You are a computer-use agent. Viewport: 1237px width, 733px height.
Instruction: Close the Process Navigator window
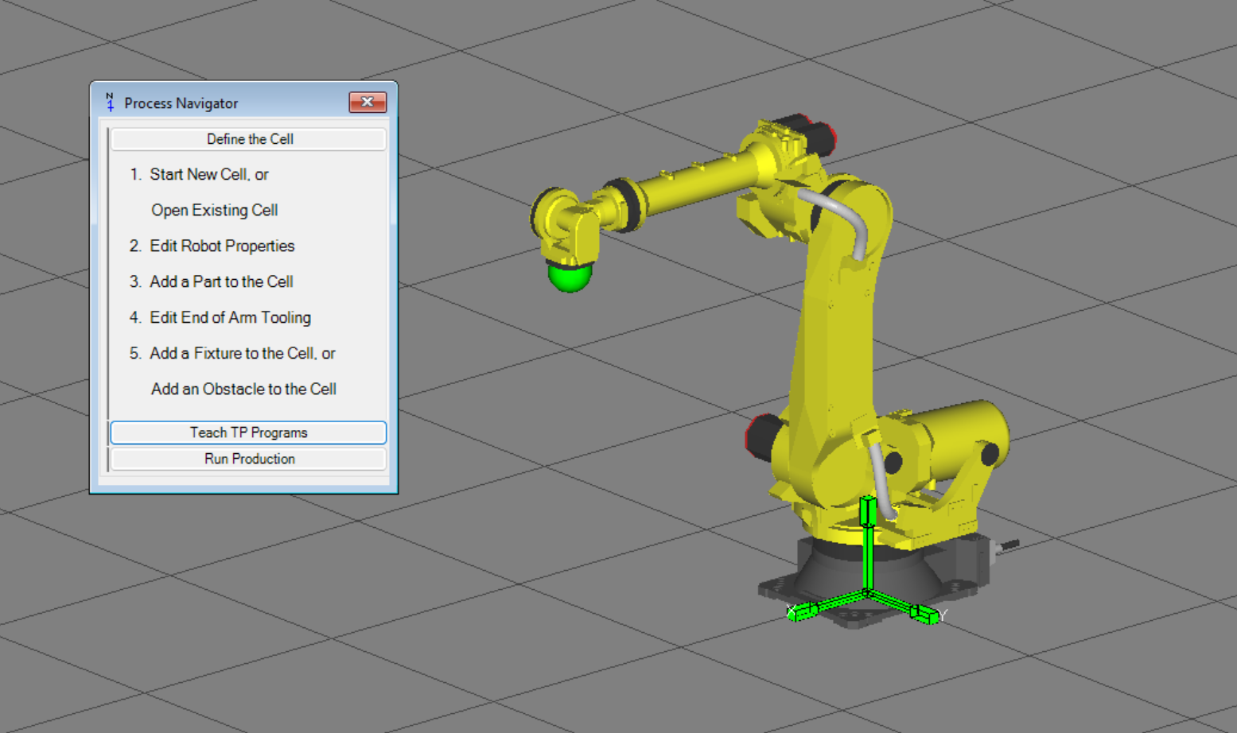point(368,102)
